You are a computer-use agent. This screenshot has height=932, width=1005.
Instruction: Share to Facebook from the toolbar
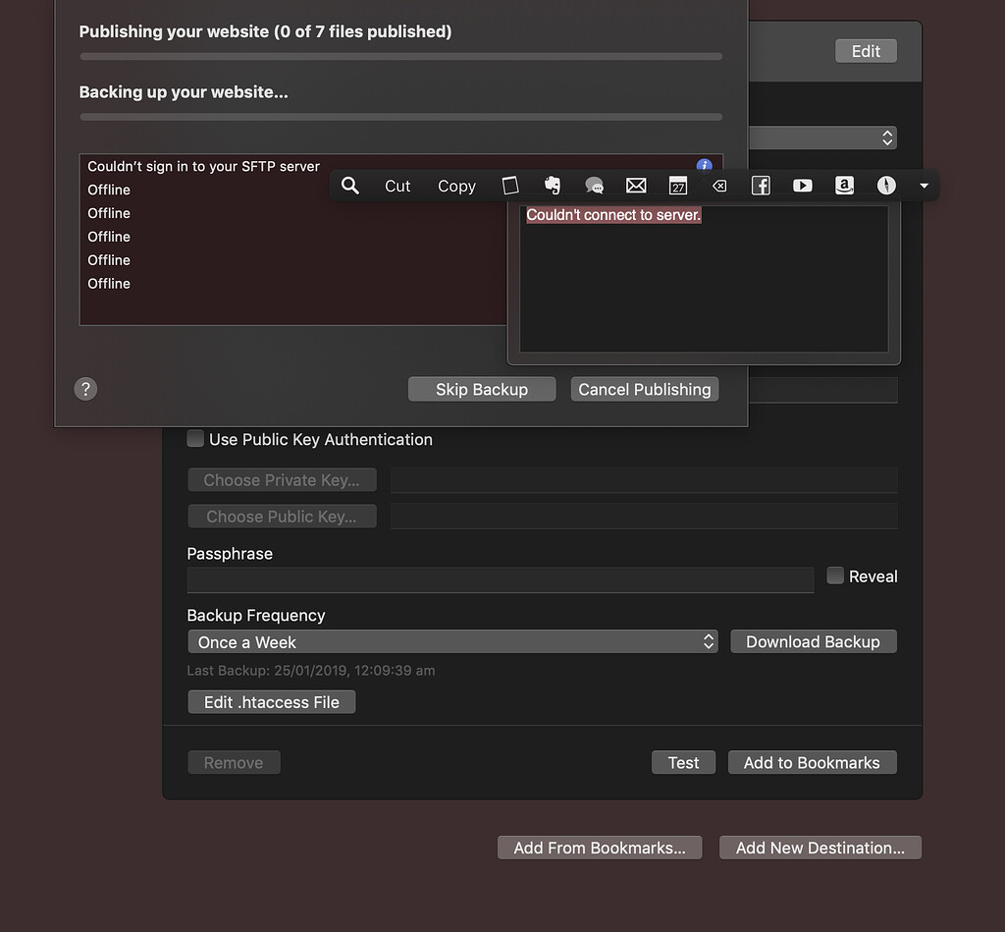(761, 186)
